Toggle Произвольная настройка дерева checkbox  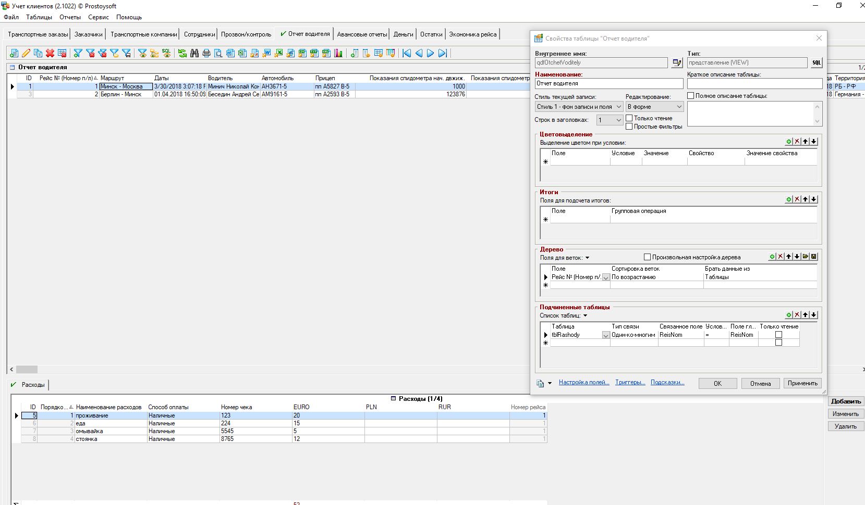(x=648, y=257)
